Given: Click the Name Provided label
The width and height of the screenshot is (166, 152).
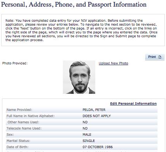Looking at the screenshot, I should click(19, 110).
